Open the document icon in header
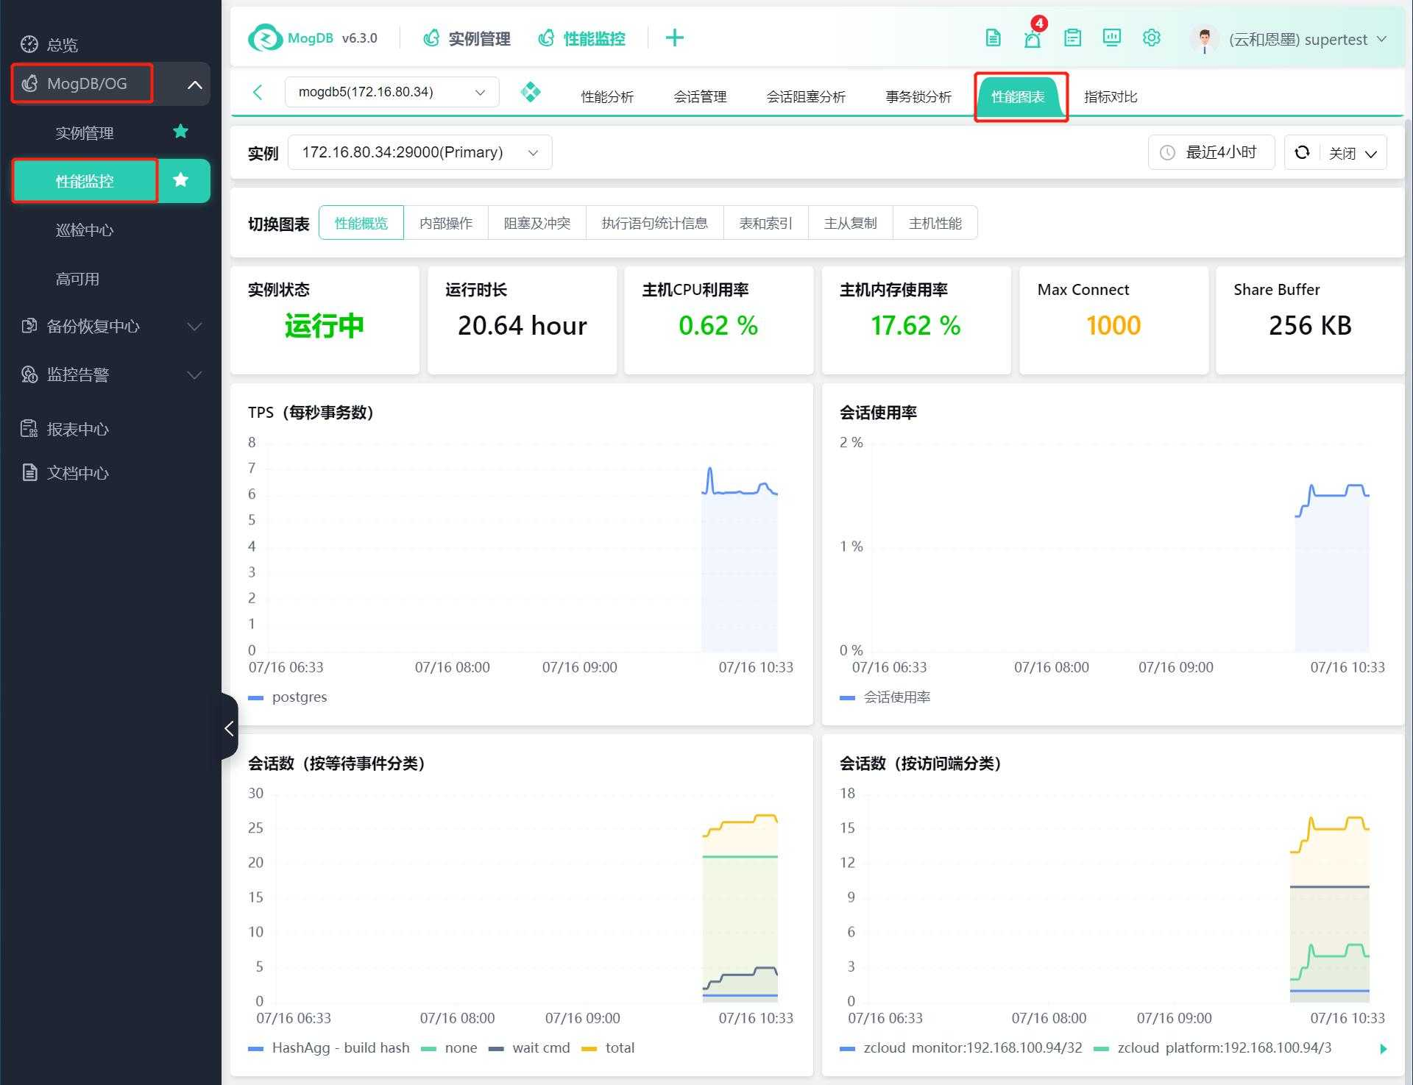Image resolution: width=1413 pixels, height=1085 pixels. tap(993, 38)
